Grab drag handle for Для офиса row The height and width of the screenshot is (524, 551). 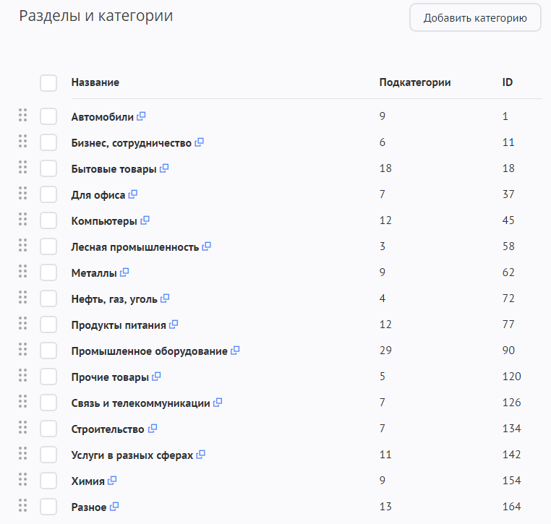pyautogui.click(x=22, y=193)
